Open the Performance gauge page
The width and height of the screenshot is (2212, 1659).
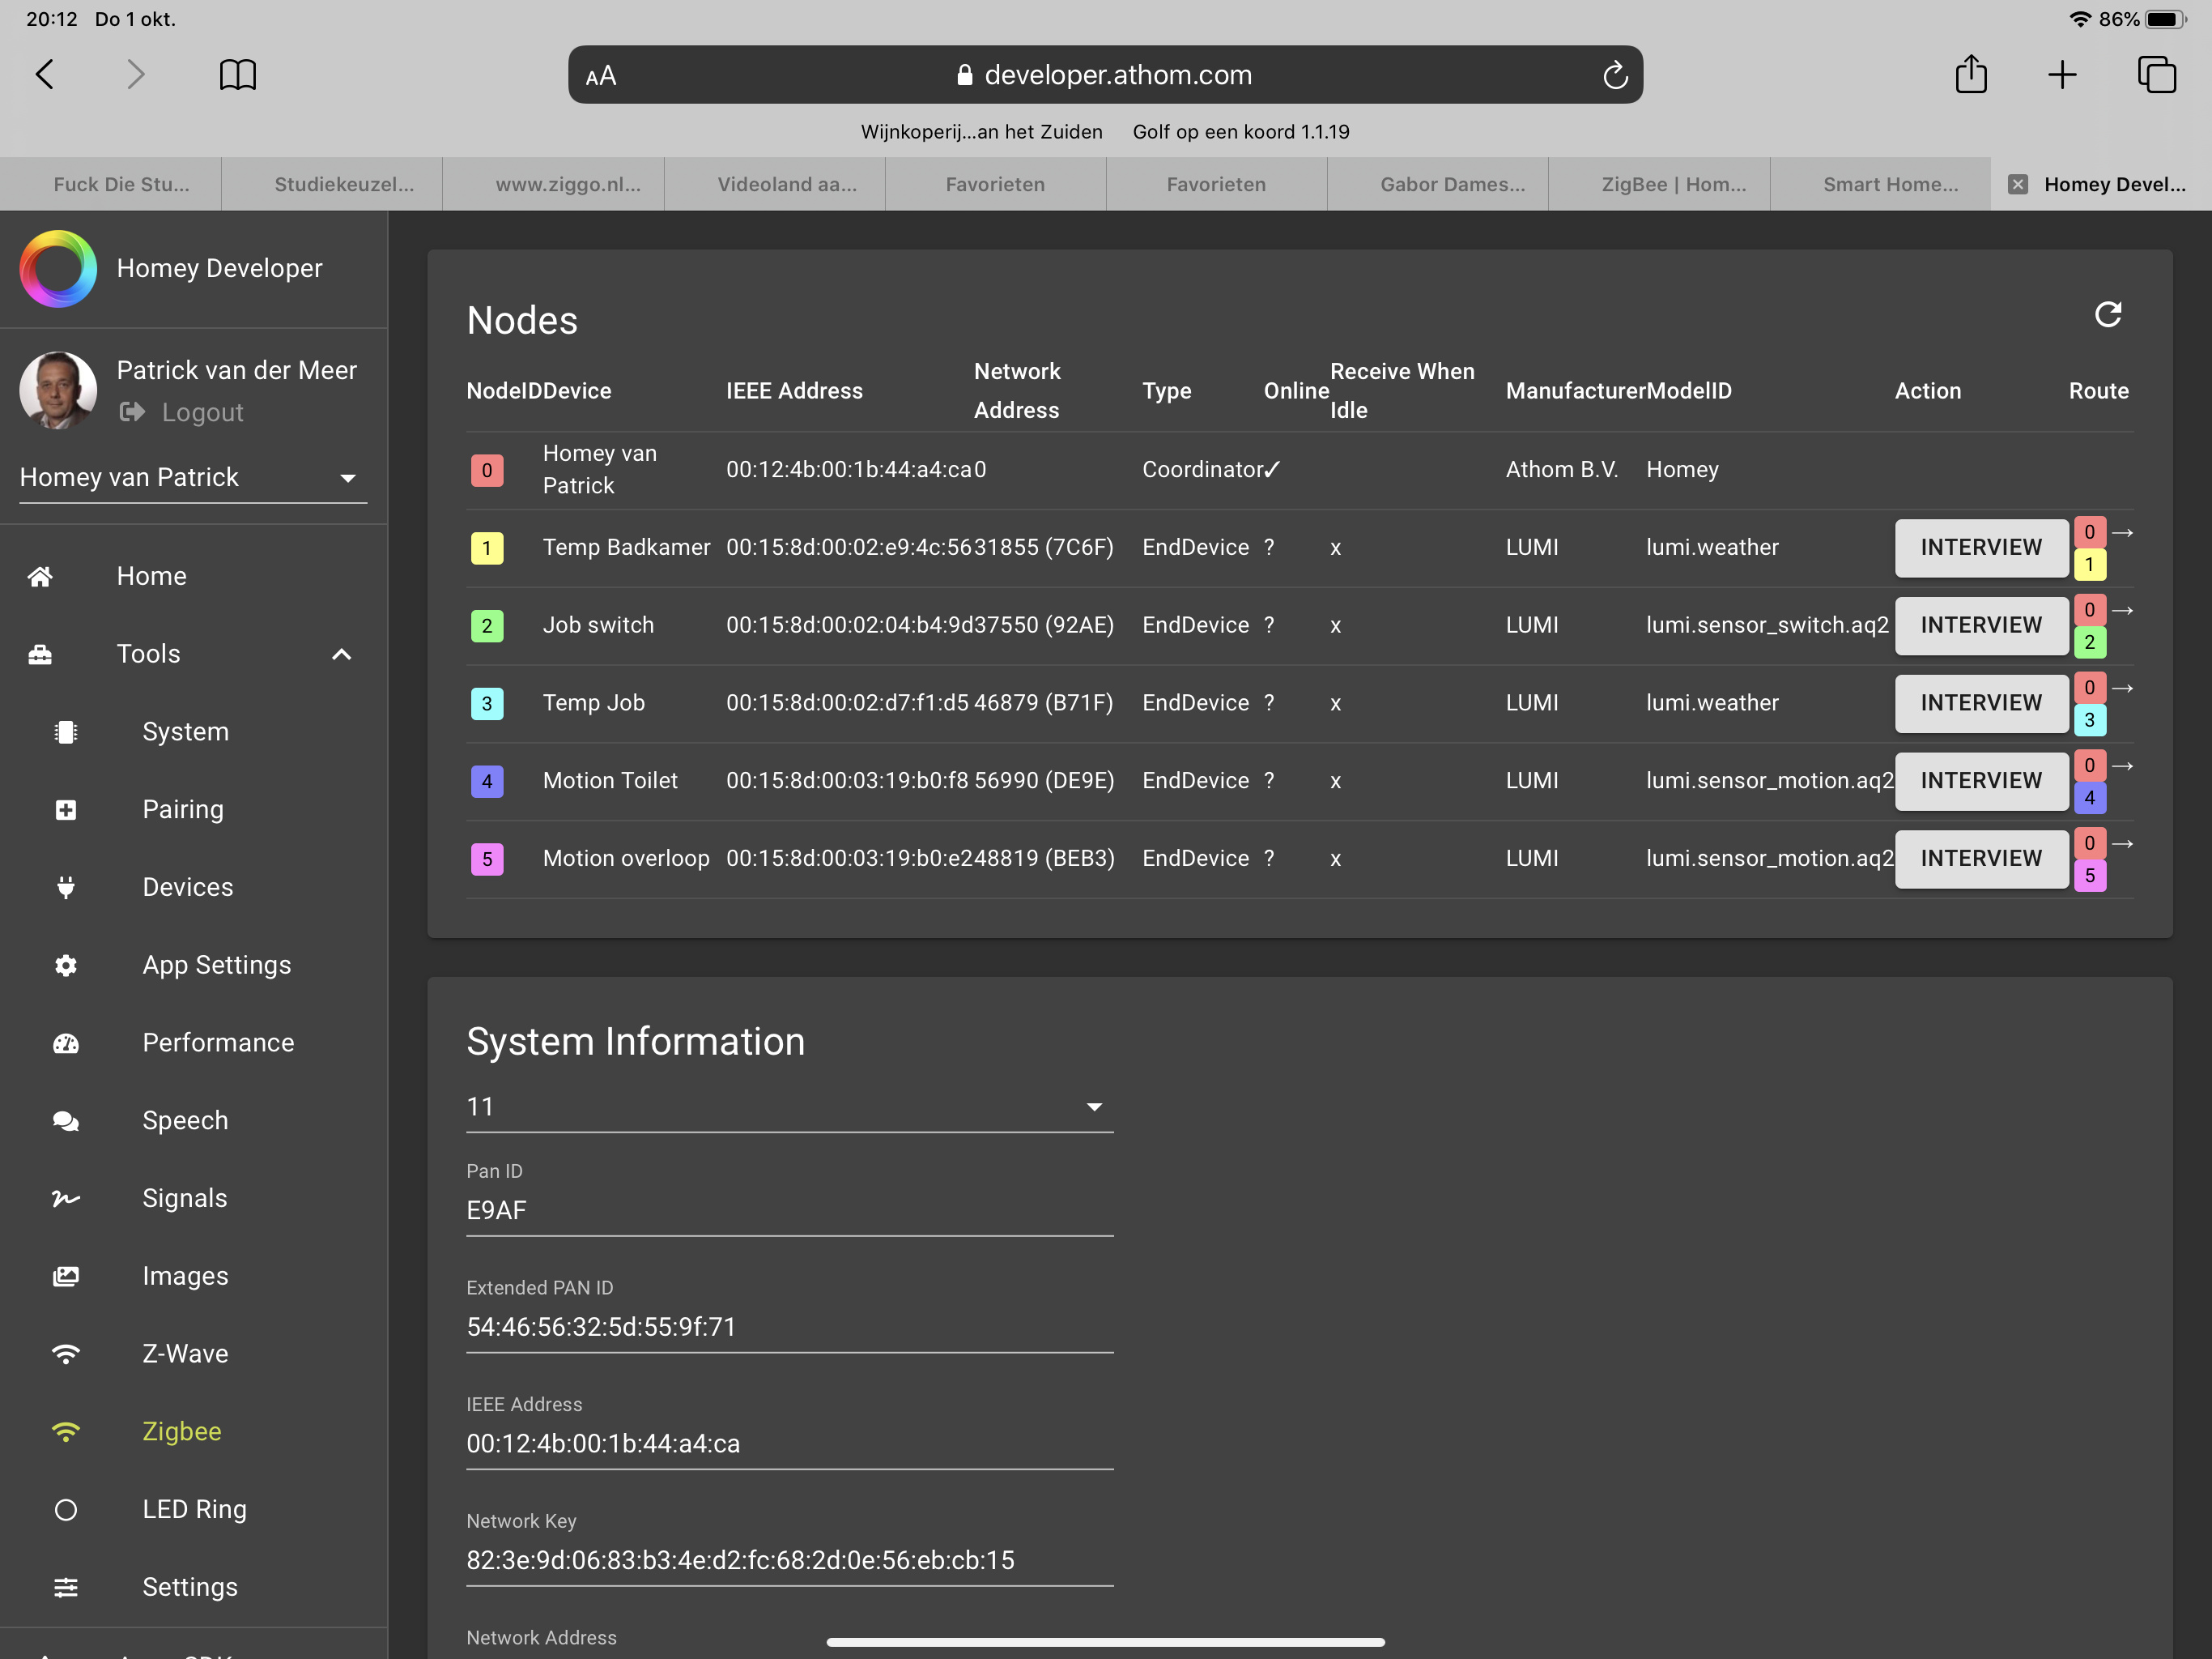pos(217,1042)
